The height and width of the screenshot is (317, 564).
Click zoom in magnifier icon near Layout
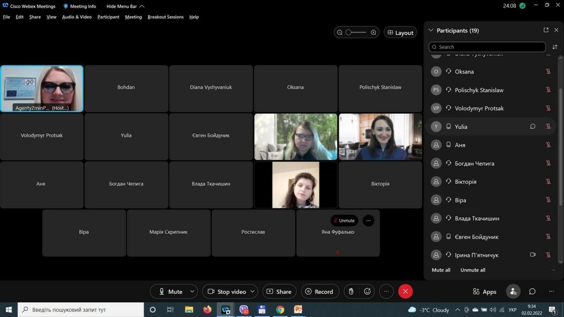[373, 32]
